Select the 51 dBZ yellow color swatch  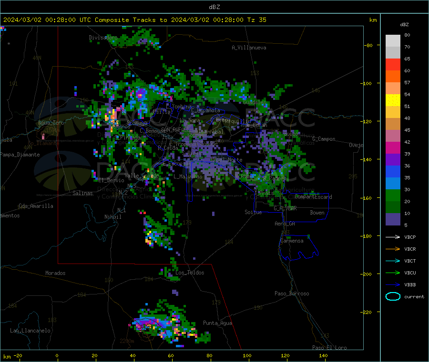[x=393, y=100]
